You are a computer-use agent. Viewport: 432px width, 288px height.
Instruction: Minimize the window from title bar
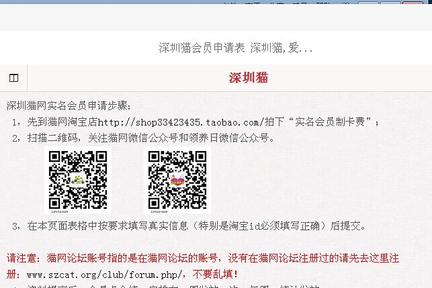pos(369,2)
